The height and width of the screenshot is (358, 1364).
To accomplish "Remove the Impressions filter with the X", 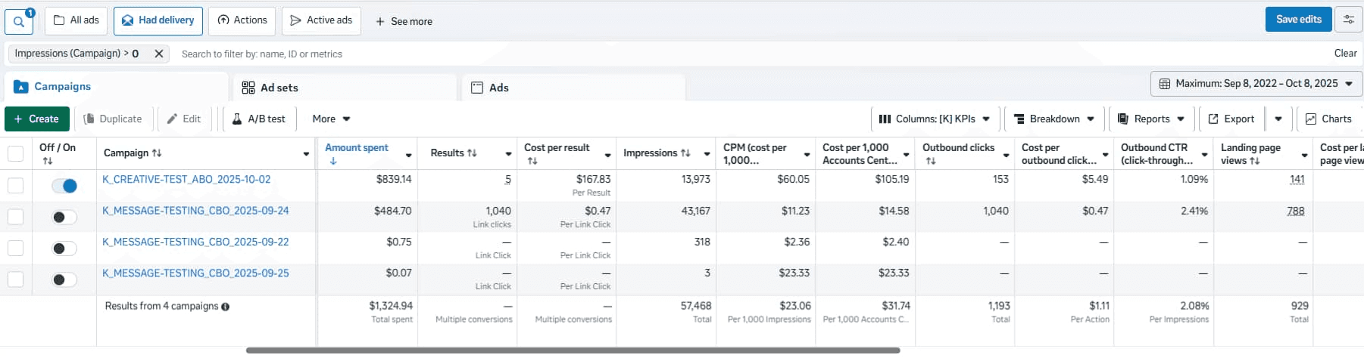I will 158,54.
